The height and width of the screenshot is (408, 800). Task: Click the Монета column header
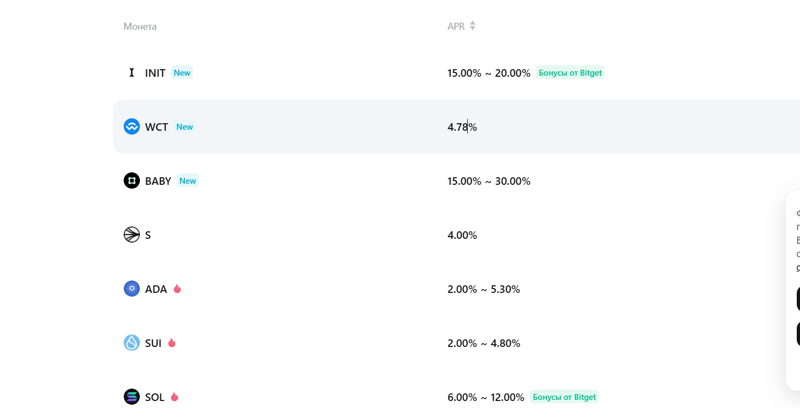tap(140, 26)
